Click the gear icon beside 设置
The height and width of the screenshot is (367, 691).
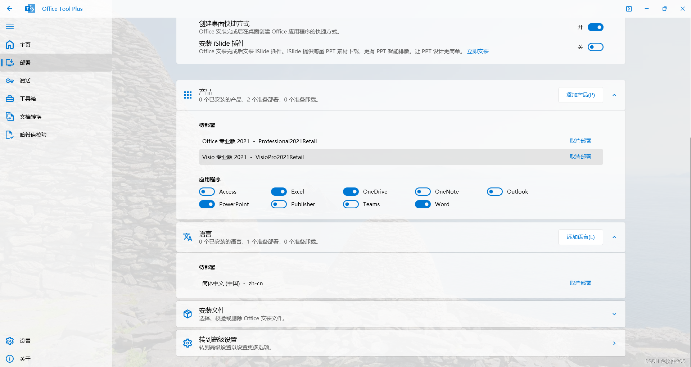(x=10, y=341)
